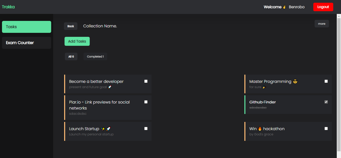Tick the Piar.io task checkbox
The width and height of the screenshot is (341, 158).
(146, 102)
